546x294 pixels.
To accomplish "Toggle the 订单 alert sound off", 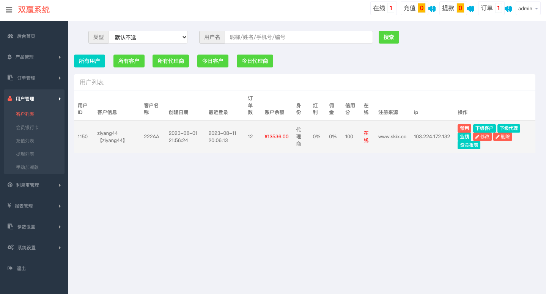I will [508, 8].
